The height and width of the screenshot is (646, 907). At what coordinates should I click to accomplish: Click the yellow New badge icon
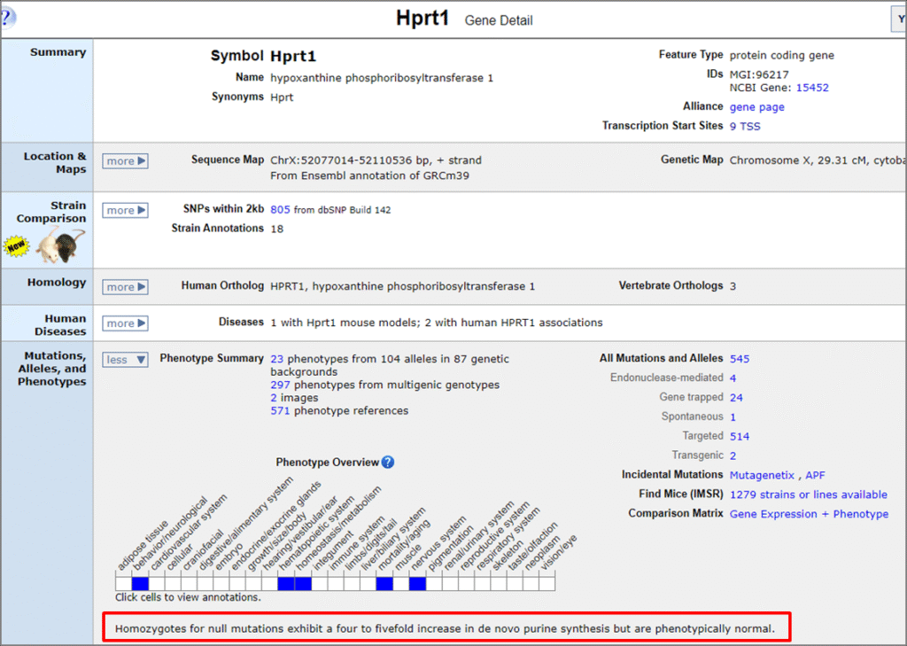[x=16, y=246]
